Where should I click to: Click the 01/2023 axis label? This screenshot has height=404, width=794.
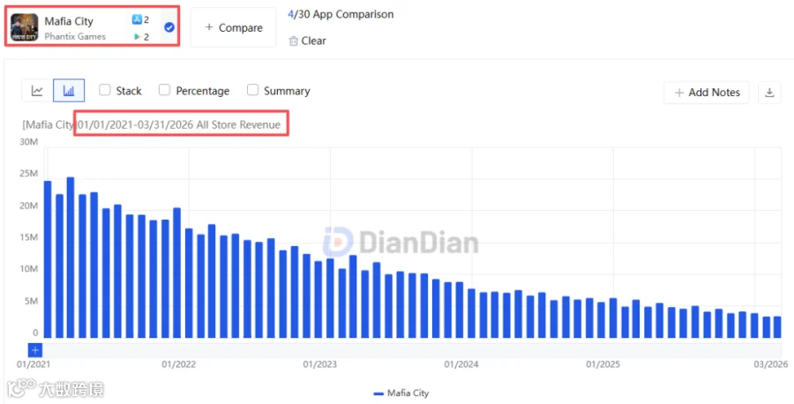[x=320, y=364]
